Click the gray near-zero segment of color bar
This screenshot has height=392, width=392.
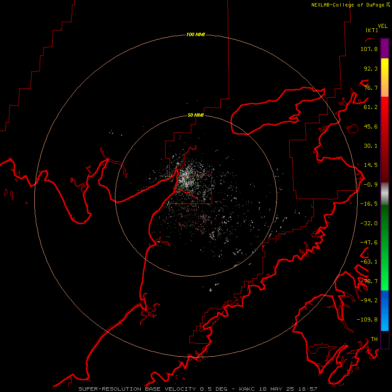point(385,194)
